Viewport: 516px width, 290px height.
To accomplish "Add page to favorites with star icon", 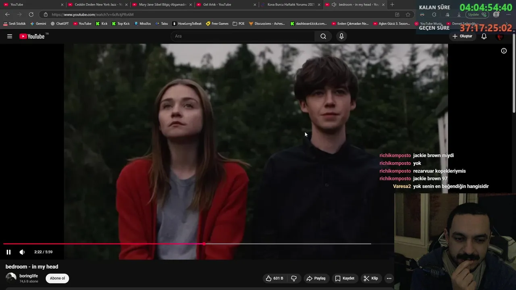I will click(408, 14).
